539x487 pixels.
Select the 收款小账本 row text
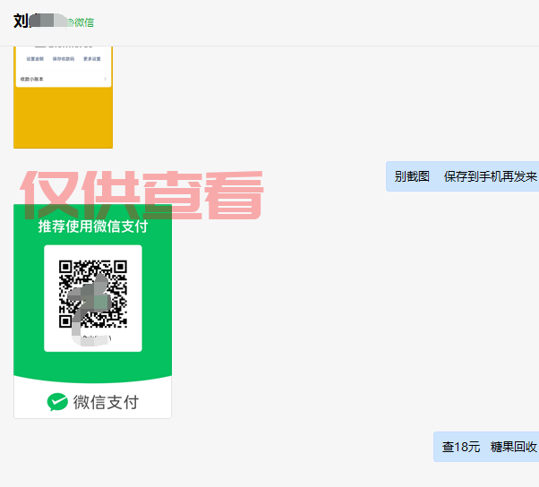(x=32, y=80)
